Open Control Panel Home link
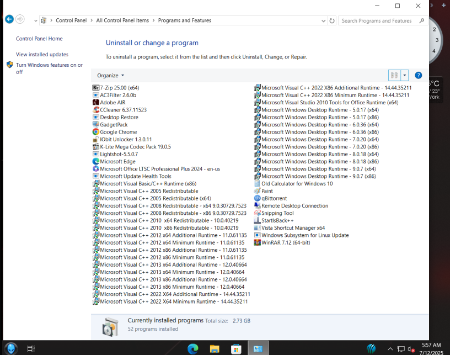This screenshot has width=450, height=355. (39, 39)
